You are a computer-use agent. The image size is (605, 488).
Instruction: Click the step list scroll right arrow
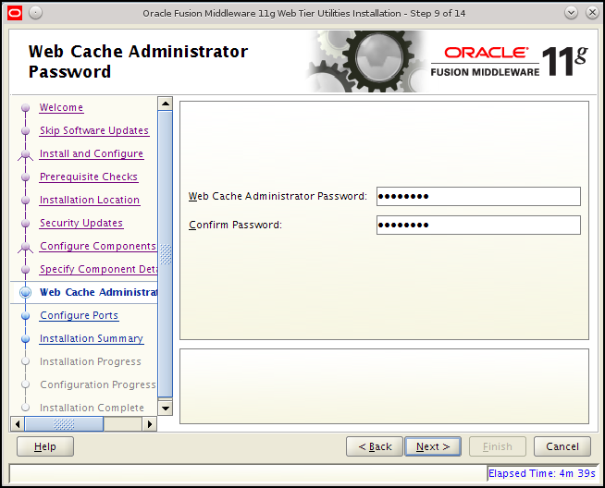tap(150, 424)
